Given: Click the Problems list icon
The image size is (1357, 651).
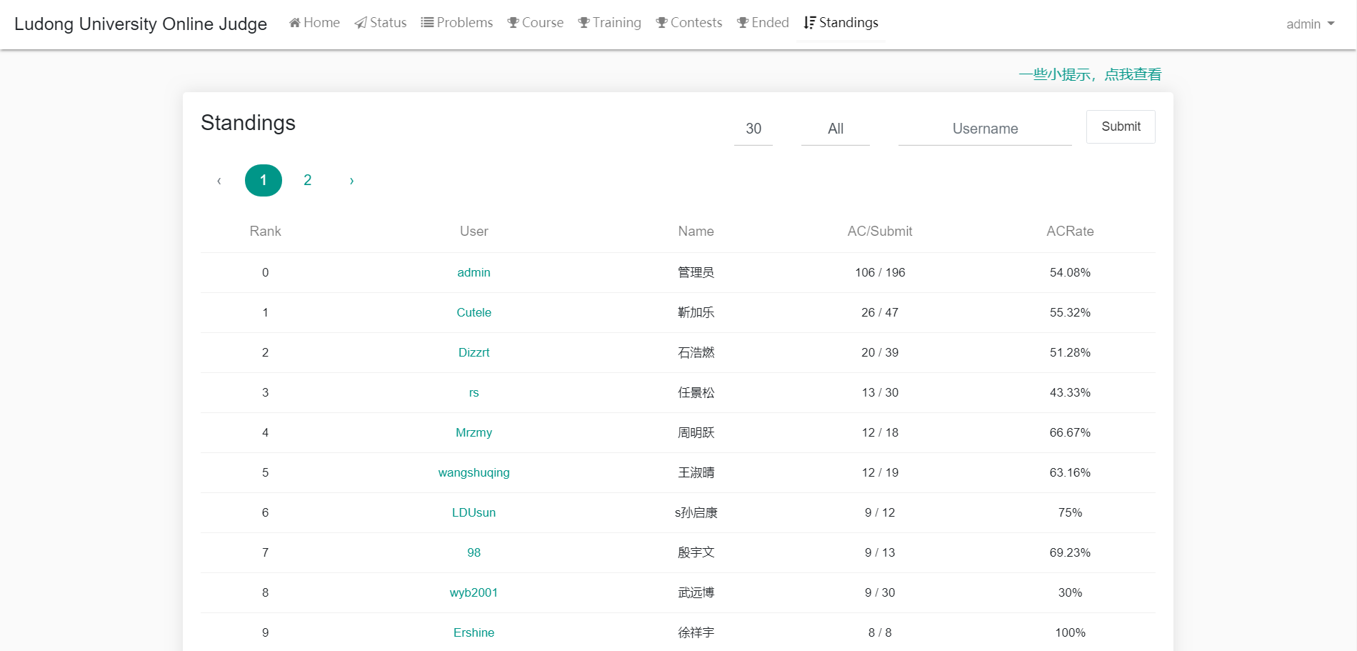Looking at the screenshot, I should pos(426,22).
